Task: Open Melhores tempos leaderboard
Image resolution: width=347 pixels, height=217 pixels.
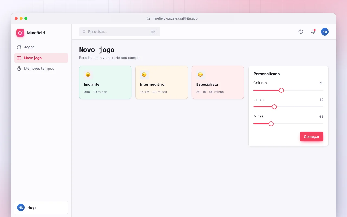Action: 41,69
